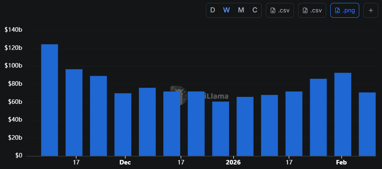Select the shortest bar near $60b
382x169 pixels.
click(x=220, y=129)
